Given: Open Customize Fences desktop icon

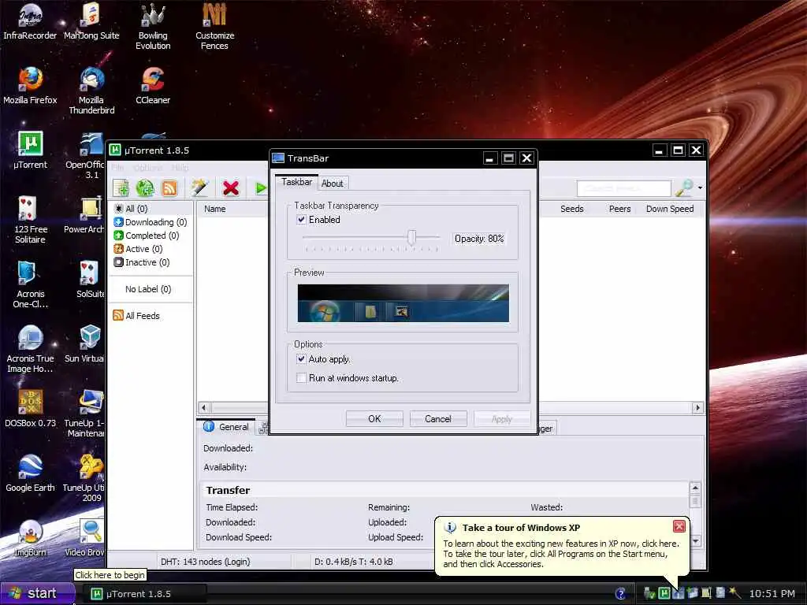Looking at the screenshot, I should 214,26.
